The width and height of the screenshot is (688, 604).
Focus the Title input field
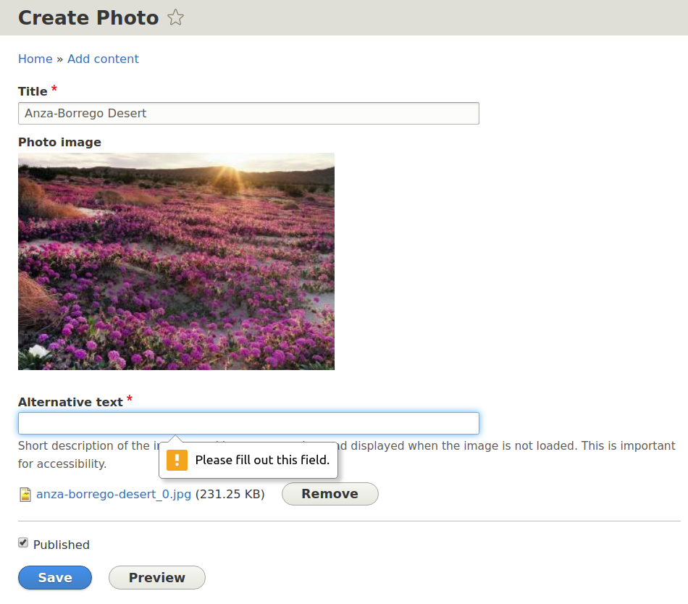tap(248, 113)
